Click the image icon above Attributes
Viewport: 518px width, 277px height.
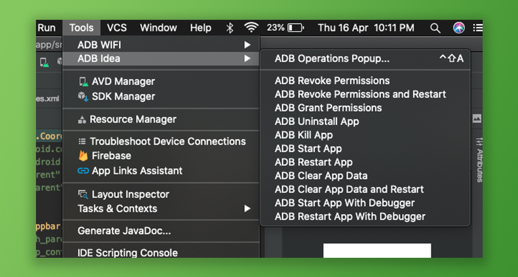[476, 118]
